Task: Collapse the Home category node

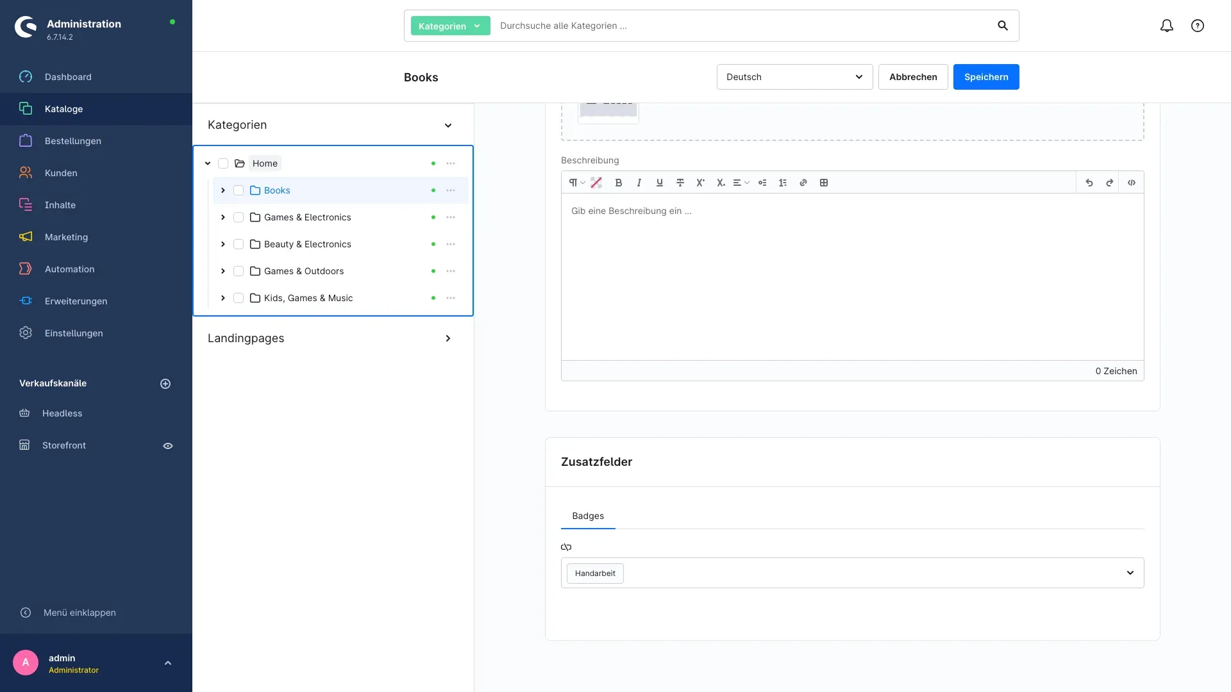Action: coord(208,163)
